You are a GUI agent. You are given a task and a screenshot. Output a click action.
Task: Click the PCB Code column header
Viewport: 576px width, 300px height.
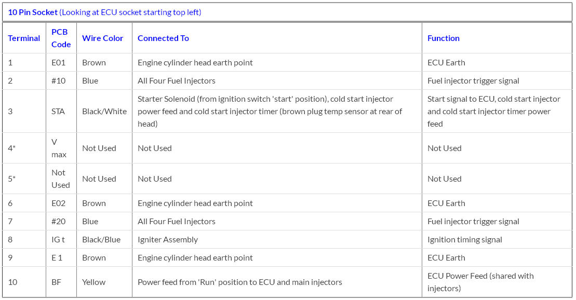point(61,38)
